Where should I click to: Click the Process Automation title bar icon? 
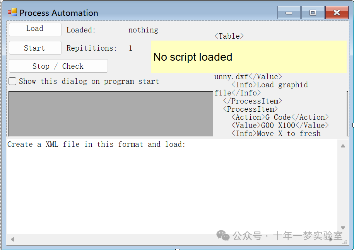pyautogui.click(x=12, y=12)
